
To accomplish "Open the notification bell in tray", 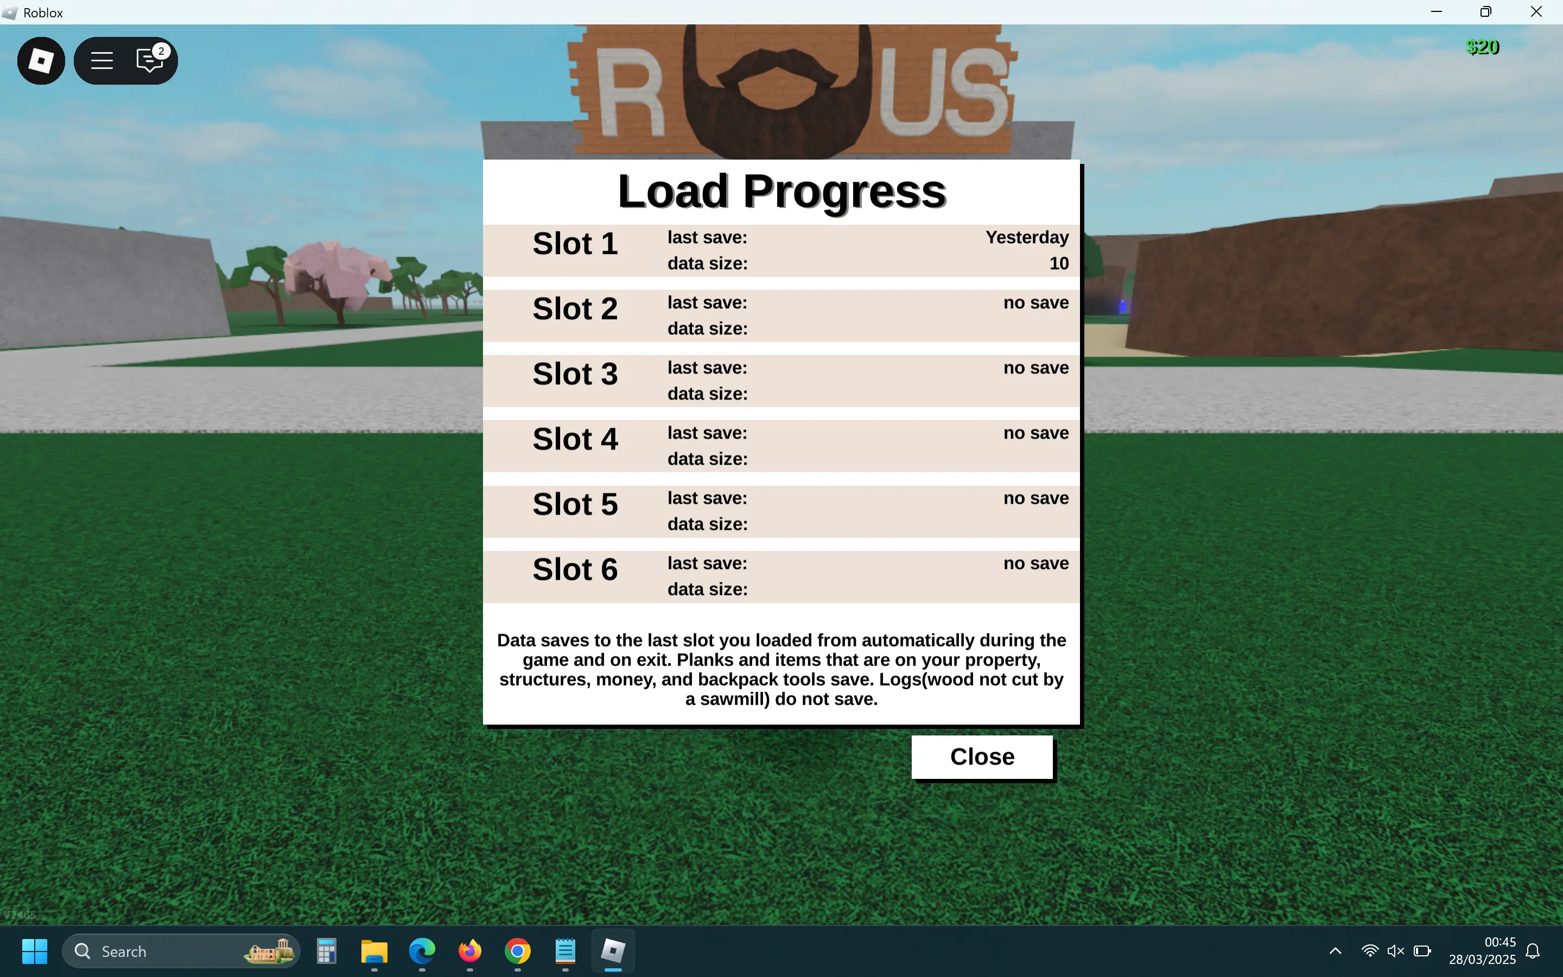I will point(1533,950).
